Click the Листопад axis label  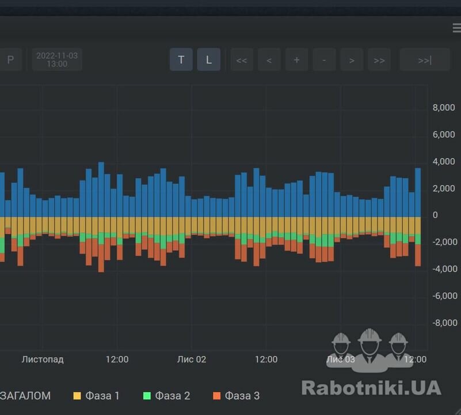(43, 359)
